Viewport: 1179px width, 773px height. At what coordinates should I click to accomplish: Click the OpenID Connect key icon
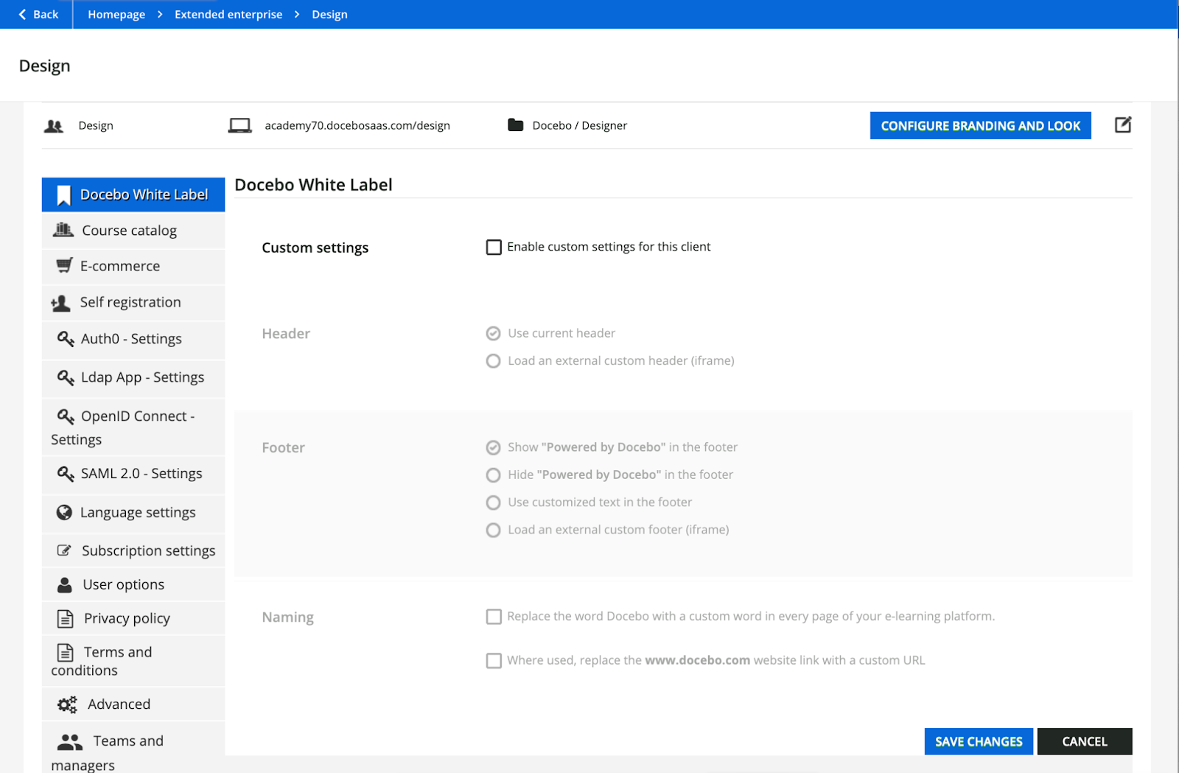tap(66, 416)
